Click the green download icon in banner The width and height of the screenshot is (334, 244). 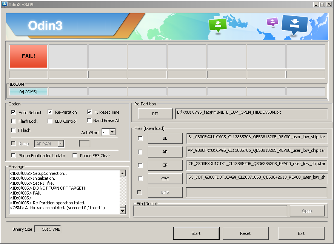click(217, 26)
